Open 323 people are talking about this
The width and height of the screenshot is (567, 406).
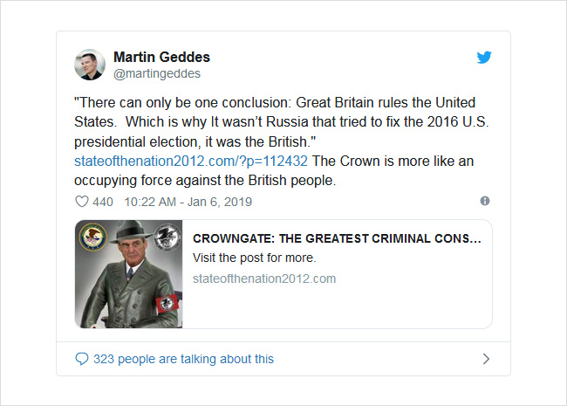tap(184, 359)
